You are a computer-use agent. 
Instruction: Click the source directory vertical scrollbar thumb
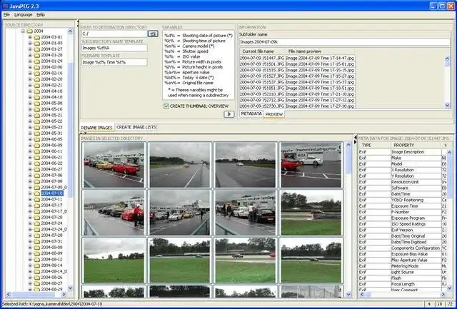point(70,130)
